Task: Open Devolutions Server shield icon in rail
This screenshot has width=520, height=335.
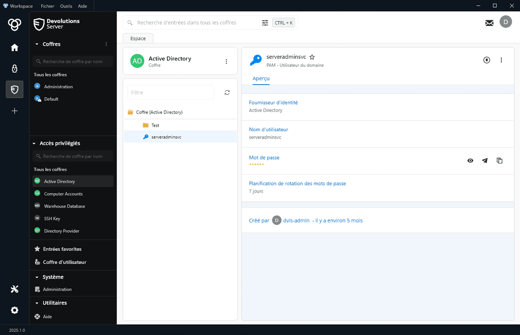Action: (14, 90)
